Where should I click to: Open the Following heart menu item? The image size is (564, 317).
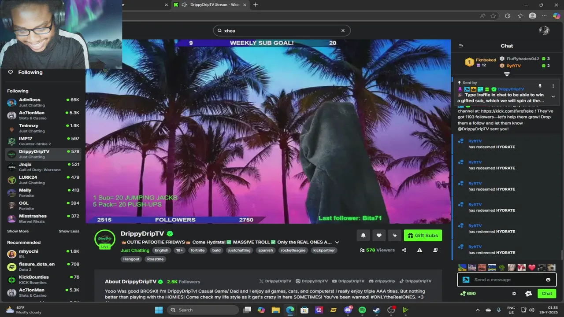click(26, 72)
